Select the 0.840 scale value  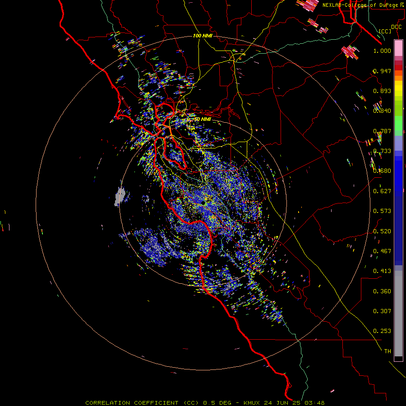(x=382, y=111)
